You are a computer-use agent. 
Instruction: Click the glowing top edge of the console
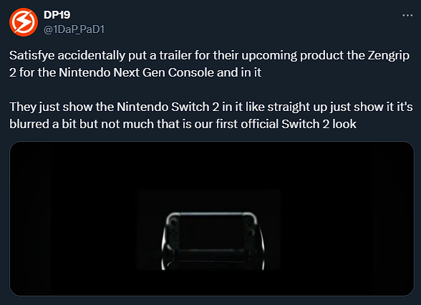[211, 214]
